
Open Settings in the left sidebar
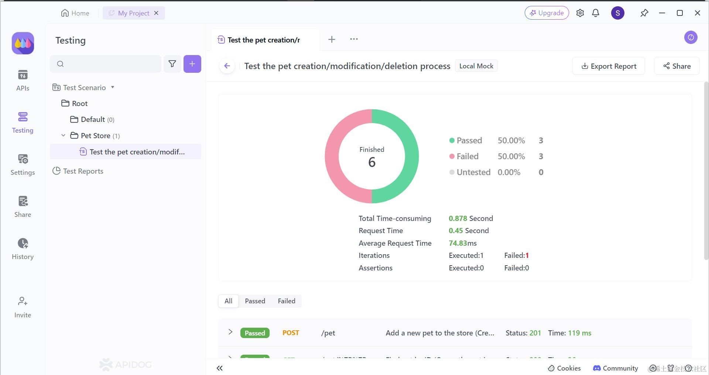[x=23, y=164]
